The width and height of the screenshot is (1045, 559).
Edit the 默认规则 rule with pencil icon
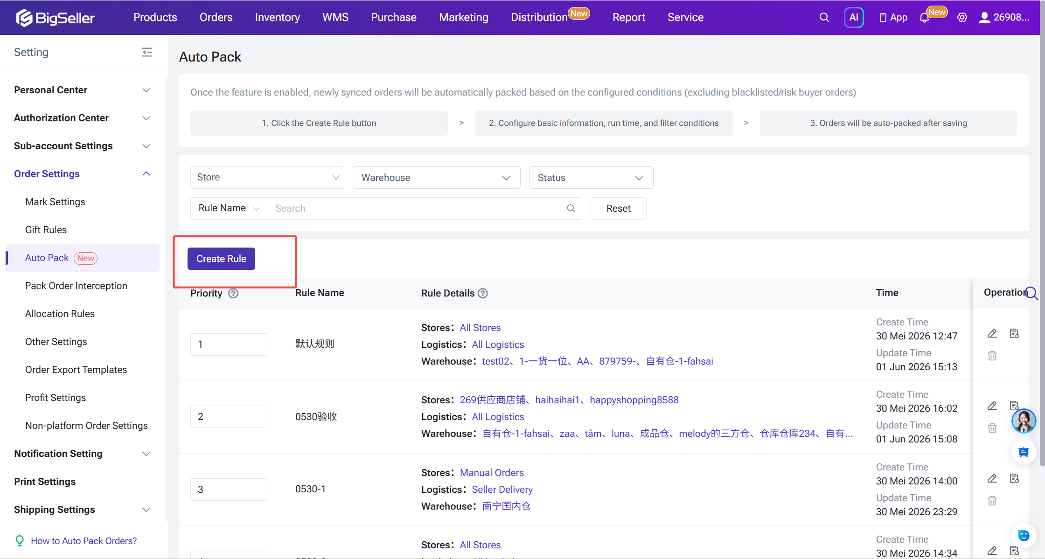[992, 333]
